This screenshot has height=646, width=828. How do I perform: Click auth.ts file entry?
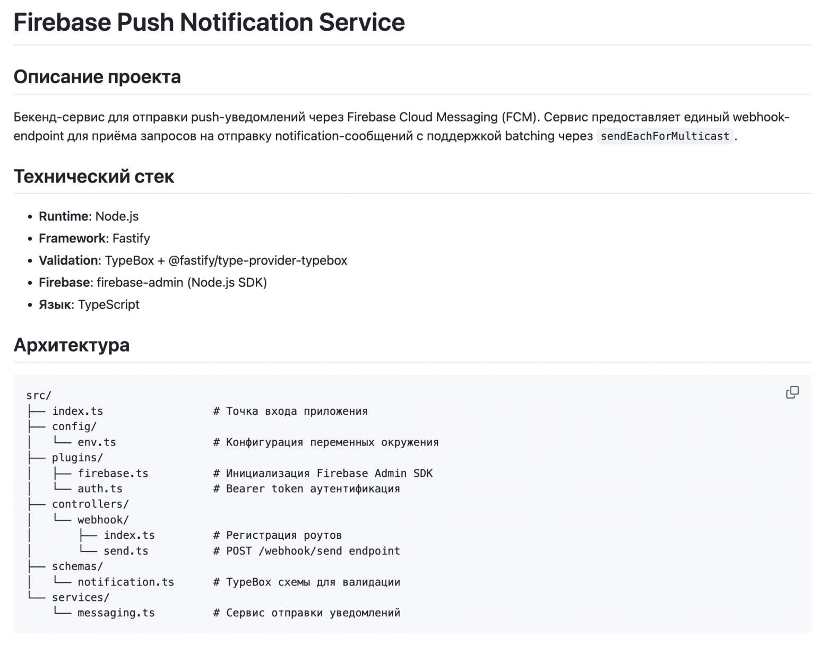(100, 488)
